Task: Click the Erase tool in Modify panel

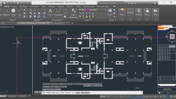Action: click(x=45, y=10)
